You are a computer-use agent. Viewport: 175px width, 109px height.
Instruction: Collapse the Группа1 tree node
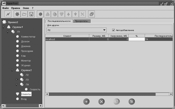[3, 27]
